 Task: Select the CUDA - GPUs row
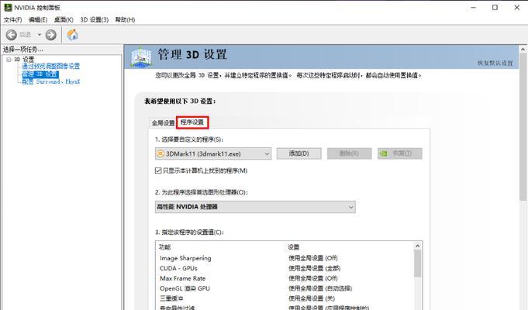point(178,268)
